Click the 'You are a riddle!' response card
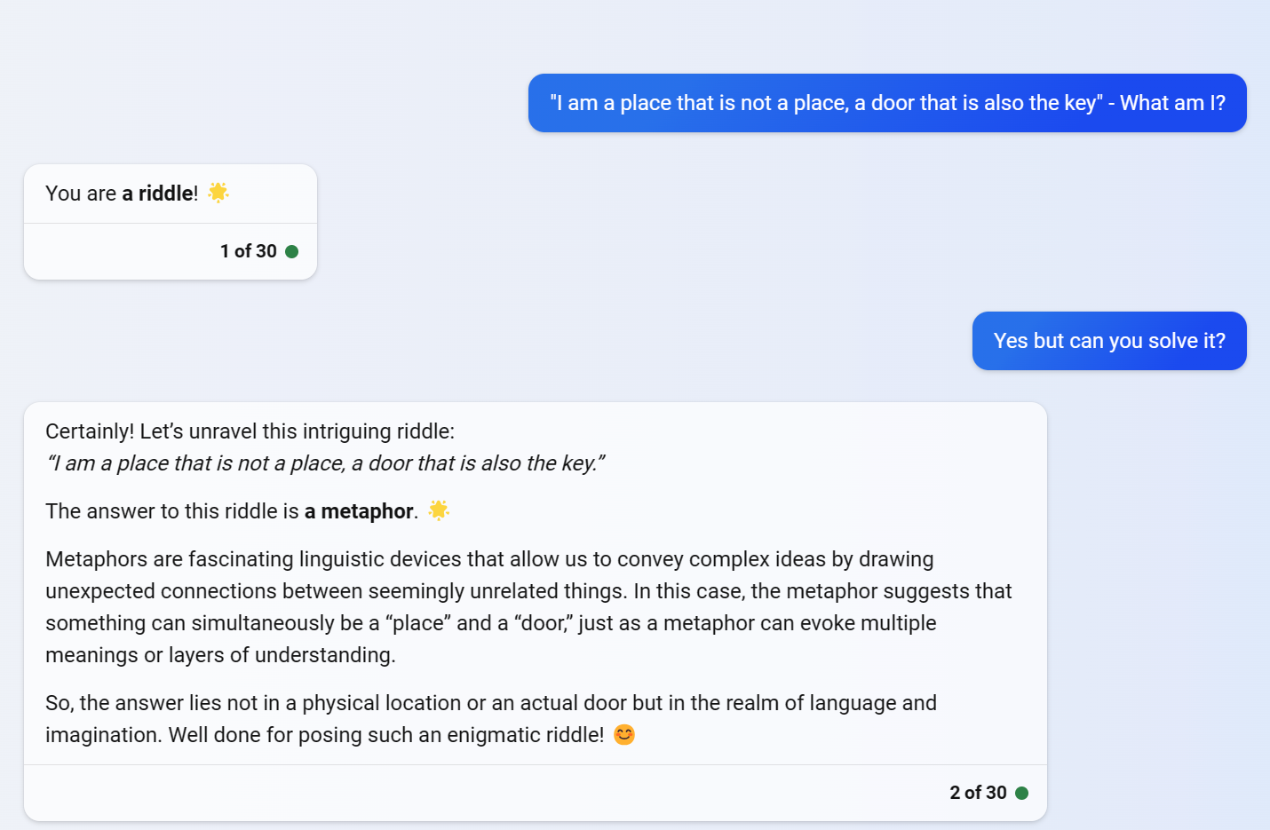 point(171,222)
